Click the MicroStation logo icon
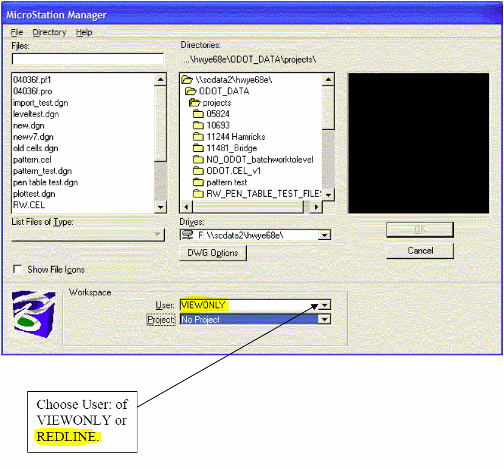 [34, 314]
